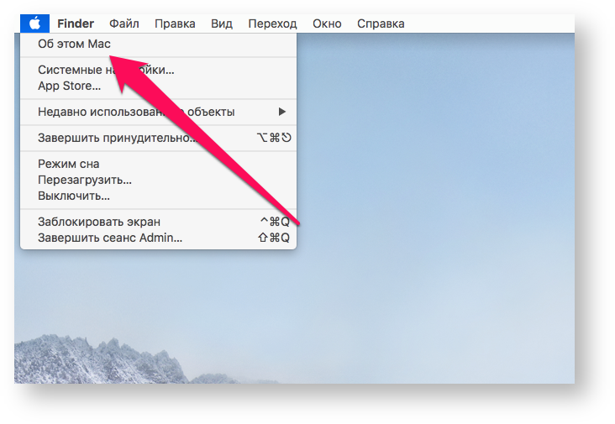Image resolution: width=615 pixels, height=424 pixels.
Task: Open the Окно menu
Action: pyautogui.click(x=327, y=24)
